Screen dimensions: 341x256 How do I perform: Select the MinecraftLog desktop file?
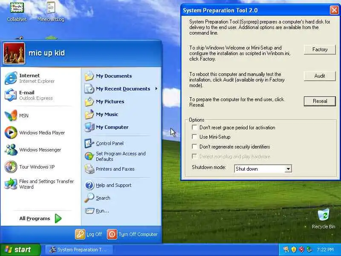point(51,12)
